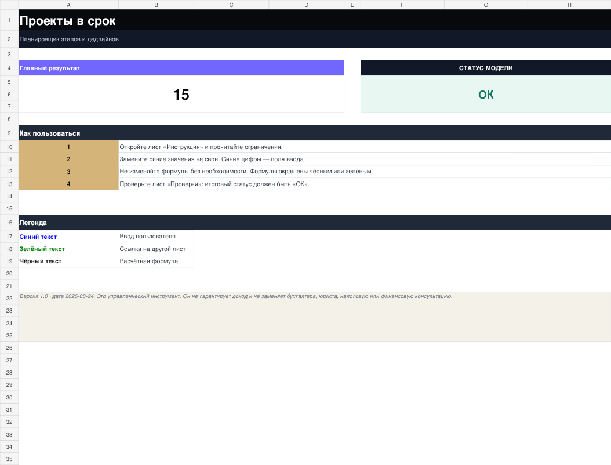Select the 'Версия 1.0' disclaimer note
This screenshot has height=465, width=611.
point(315,317)
